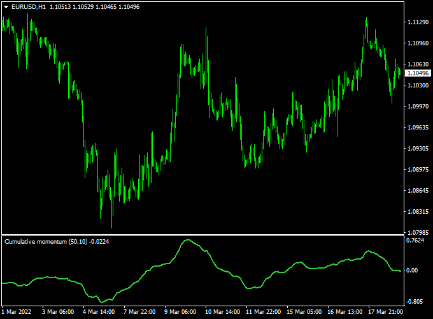
Task: Click the current price tag 1.10496
Action: tap(418, 73)
